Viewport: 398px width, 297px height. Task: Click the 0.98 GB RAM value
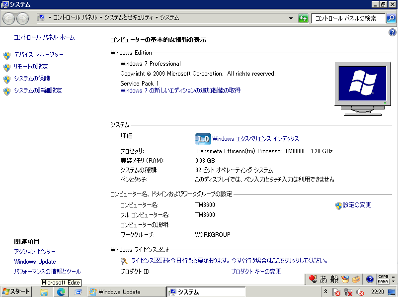click(x=205, y=161)
